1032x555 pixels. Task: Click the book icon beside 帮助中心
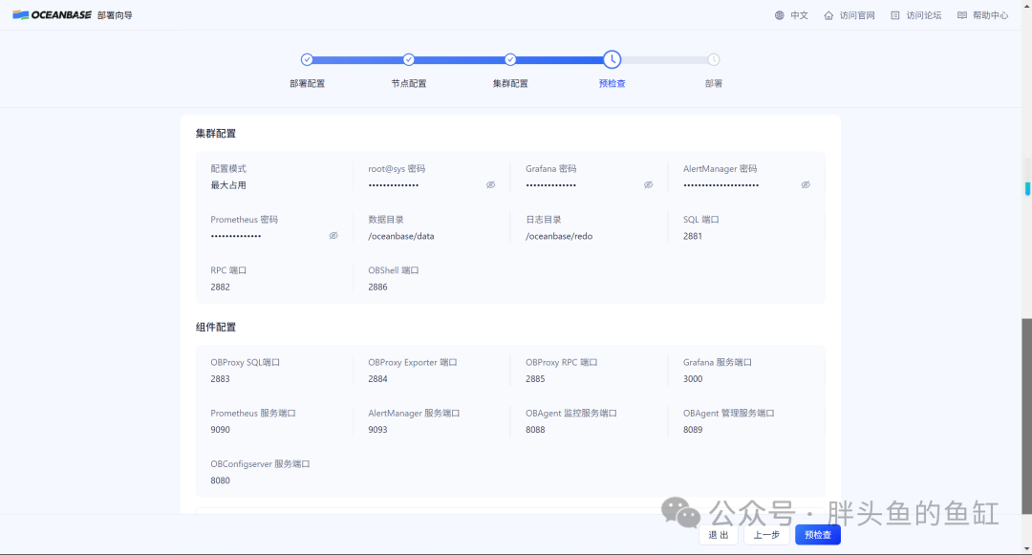click(x=962, y=15)
